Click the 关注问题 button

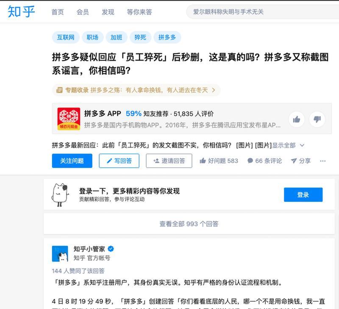coord(72,161)
